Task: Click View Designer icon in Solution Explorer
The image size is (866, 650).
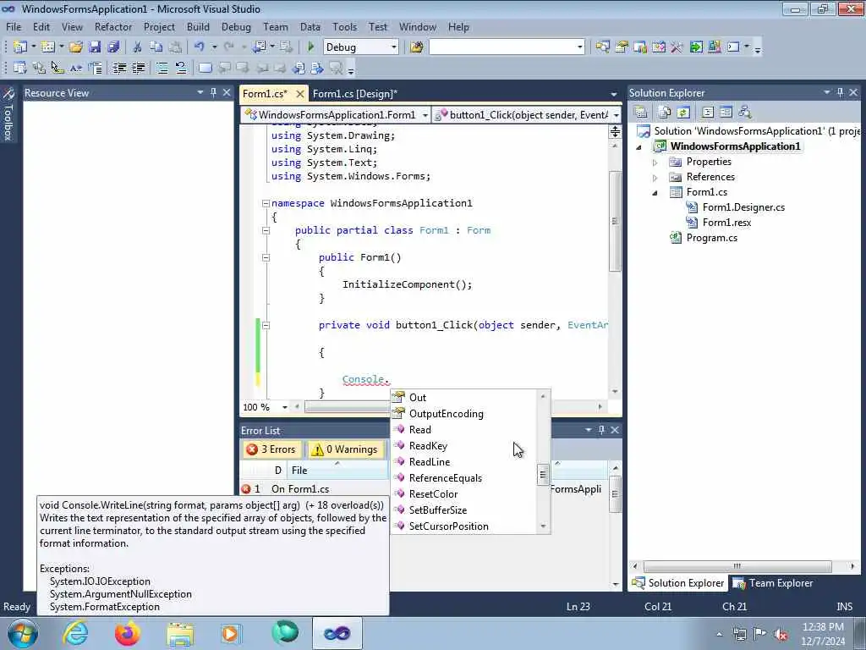Action: click(726, 113)
